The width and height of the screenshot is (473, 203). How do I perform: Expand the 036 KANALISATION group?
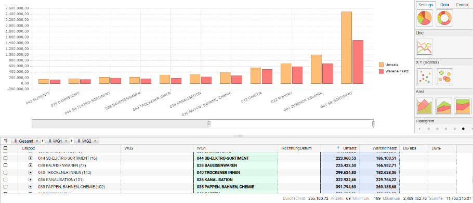pyautogui.click(x=31, y=180)
